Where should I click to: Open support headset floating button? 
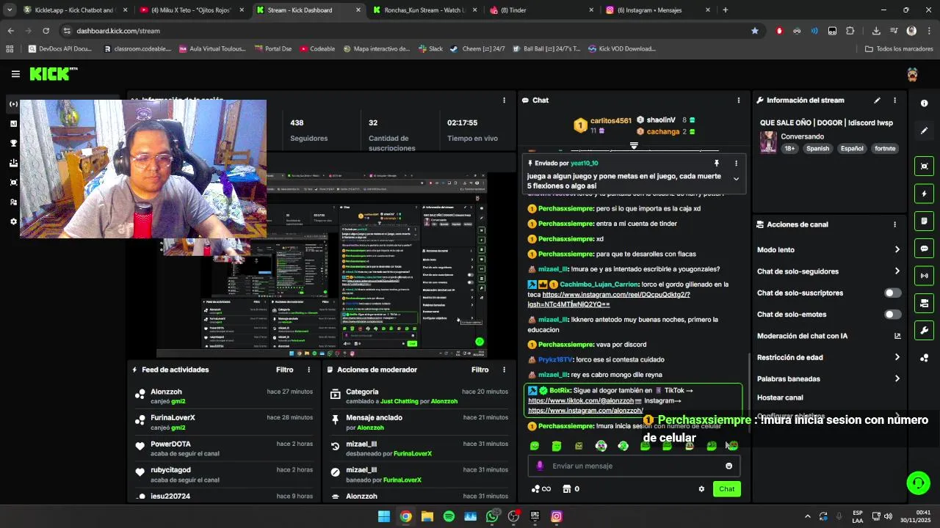pos(918,483)
